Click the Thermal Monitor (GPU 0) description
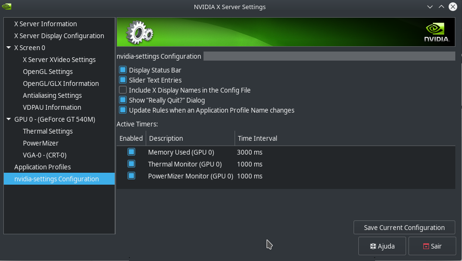462x261 pixels. [185, 164]
